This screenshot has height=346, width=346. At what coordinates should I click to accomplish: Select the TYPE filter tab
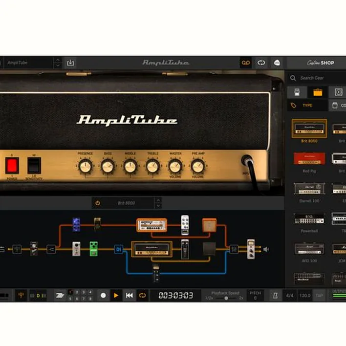[x=307, y=105]
